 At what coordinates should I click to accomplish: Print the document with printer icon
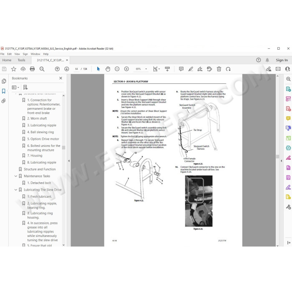pyautogui.click(x=32, y=69)
